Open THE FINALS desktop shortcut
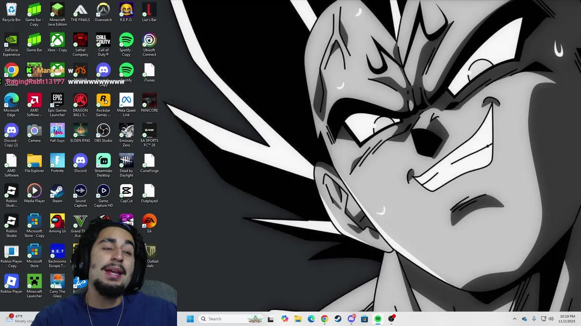Viewport: 581px width, 326px height. 80,12
